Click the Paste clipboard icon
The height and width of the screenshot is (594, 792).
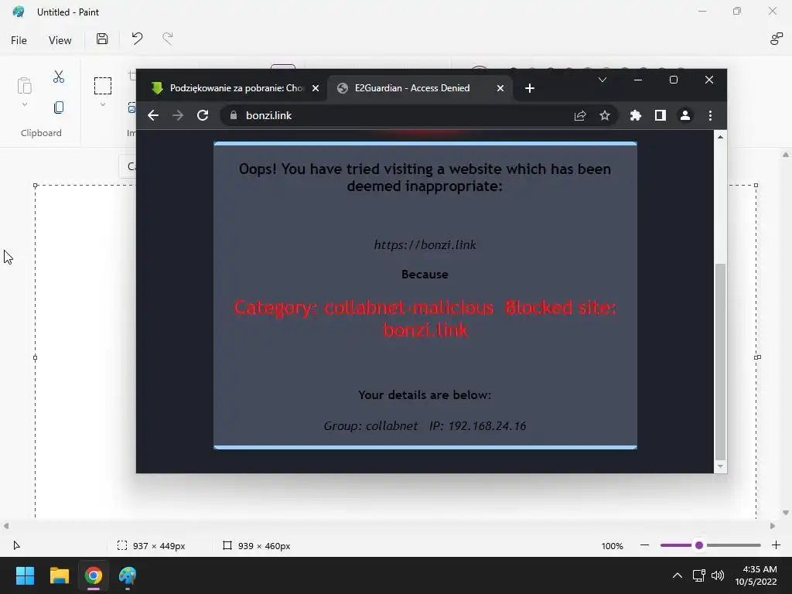[x=24, y=85]
